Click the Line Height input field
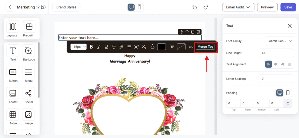Screen dimensions: 299x138 276,53
